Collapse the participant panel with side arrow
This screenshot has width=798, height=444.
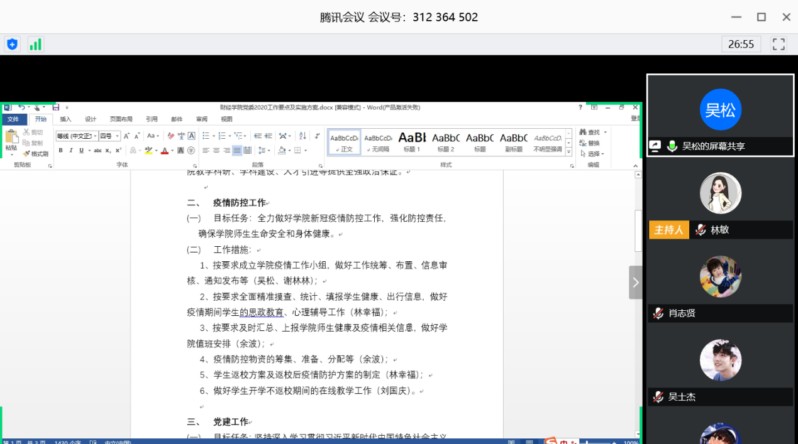(635, 283)
